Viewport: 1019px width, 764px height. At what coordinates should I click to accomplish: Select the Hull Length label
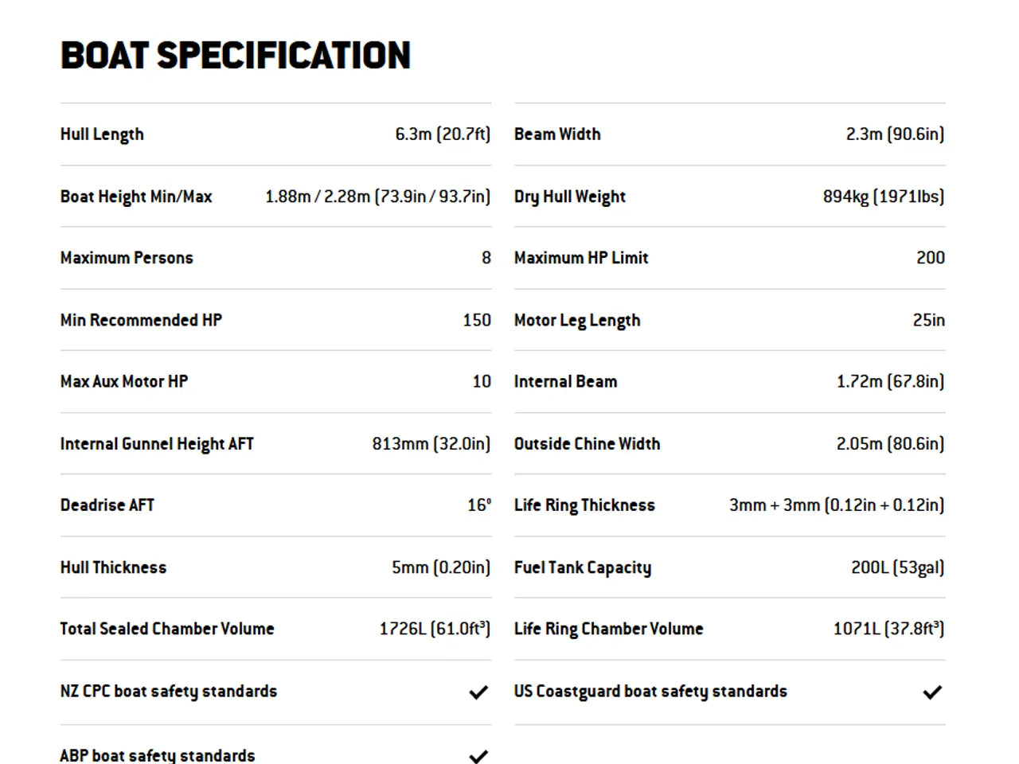pyautogui.click(x=102, y=134)
